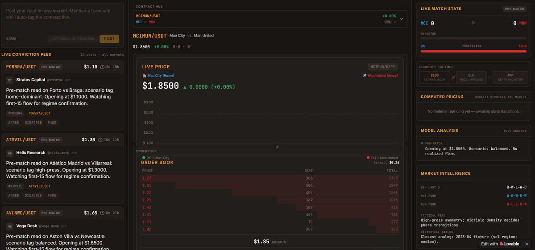This screenshot has height=250, width=535.
Task: Click the MUN Form result W-D-L-W-W
Action: (x=516, y=205)
